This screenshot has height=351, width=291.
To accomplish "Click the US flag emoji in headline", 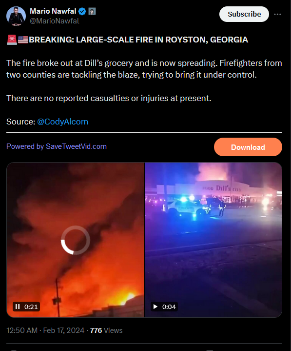I will (x=23, y=40).
